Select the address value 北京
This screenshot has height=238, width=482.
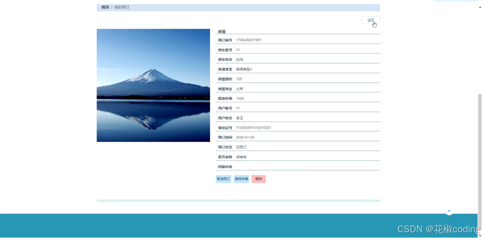pyautogui.click(x=239, y=89)
